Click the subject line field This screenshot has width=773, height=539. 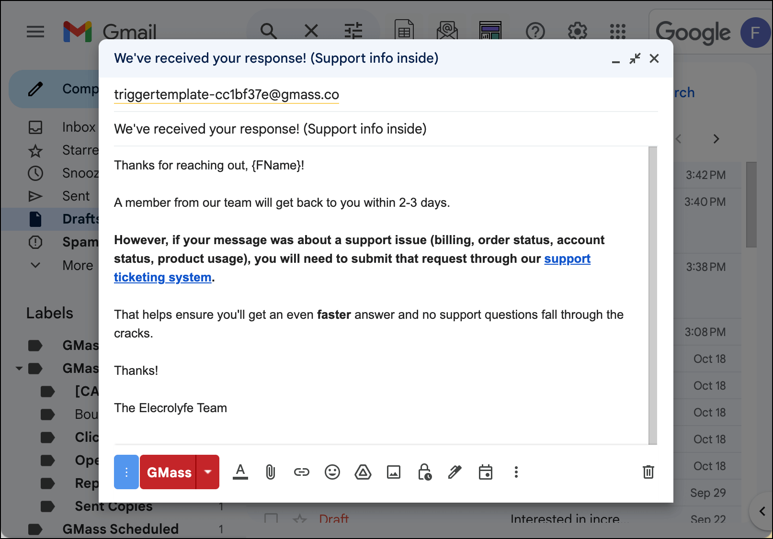pos(386,129)
